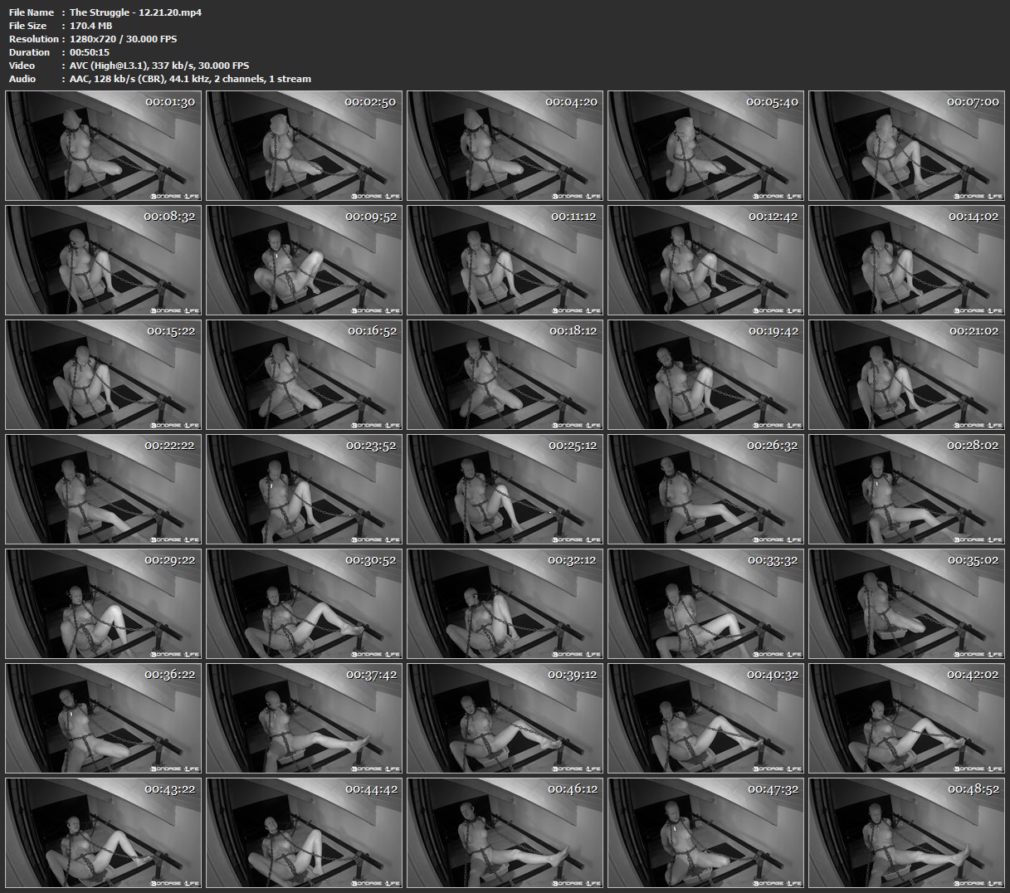Select the frame marked 00:35:02
Viewport: 1010px width, 893px height.
coord(906,603)
